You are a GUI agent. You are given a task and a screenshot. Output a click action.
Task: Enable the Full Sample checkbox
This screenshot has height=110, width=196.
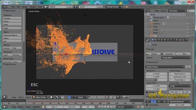[x=147, y=105]
